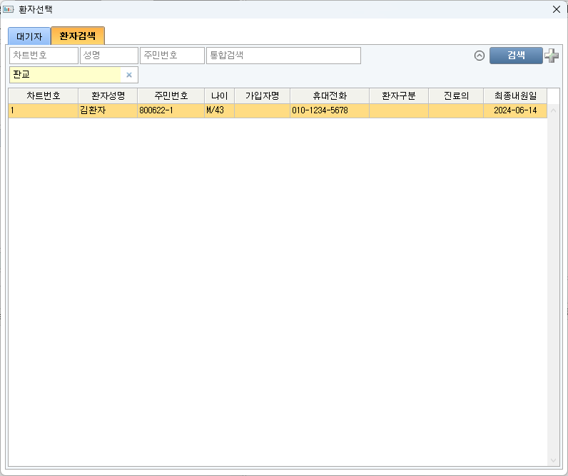Clear the 판교 filter with the x icon
The image size is (568, 476).
(x=129, y=75)
